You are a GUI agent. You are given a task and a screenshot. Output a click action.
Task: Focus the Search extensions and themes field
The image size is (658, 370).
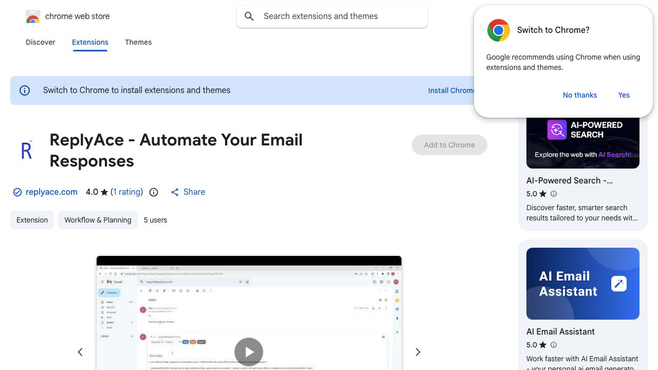tap(332, 16)
